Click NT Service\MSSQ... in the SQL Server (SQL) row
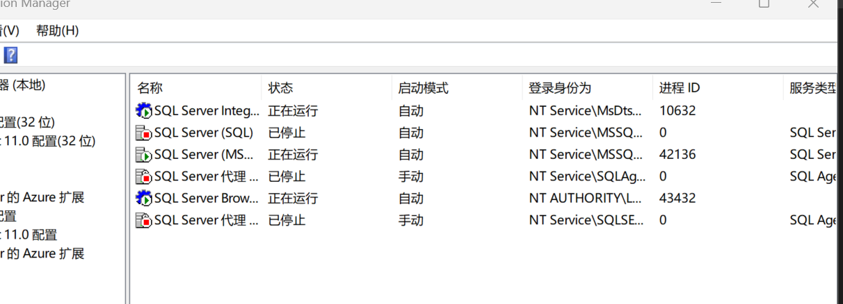This screenshot has height=304, width=843. tap(586, 133)
